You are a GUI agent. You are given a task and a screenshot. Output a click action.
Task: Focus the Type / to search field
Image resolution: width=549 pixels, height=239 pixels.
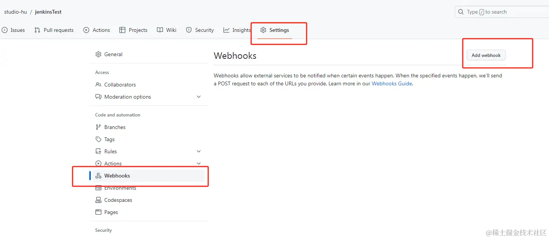coord(502,12)
